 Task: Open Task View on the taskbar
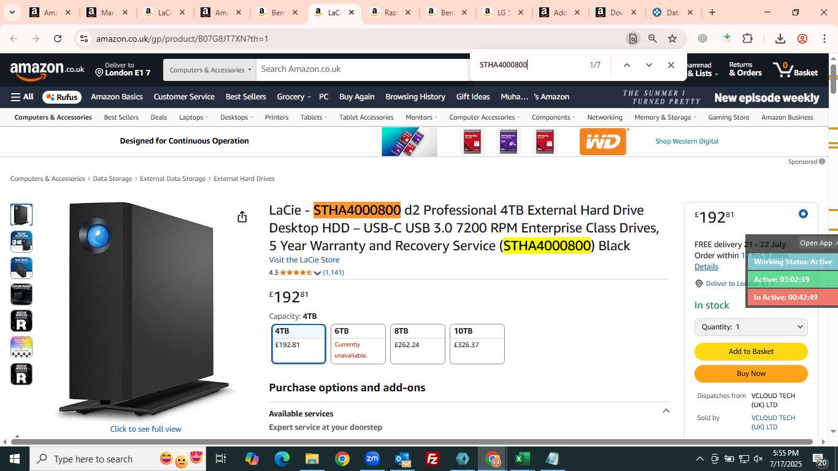pyautogui.click(x=221, y=459)
